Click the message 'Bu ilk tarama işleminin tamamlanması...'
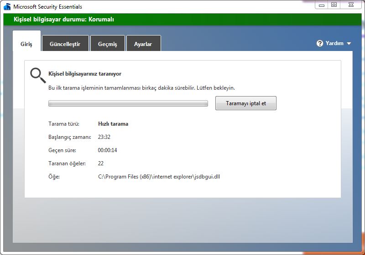This screenshot has width=365, height=255. 141,88
